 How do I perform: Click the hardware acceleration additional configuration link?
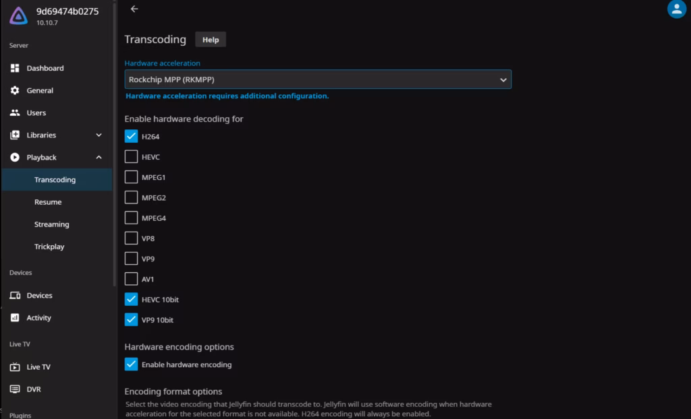(227, 96)
